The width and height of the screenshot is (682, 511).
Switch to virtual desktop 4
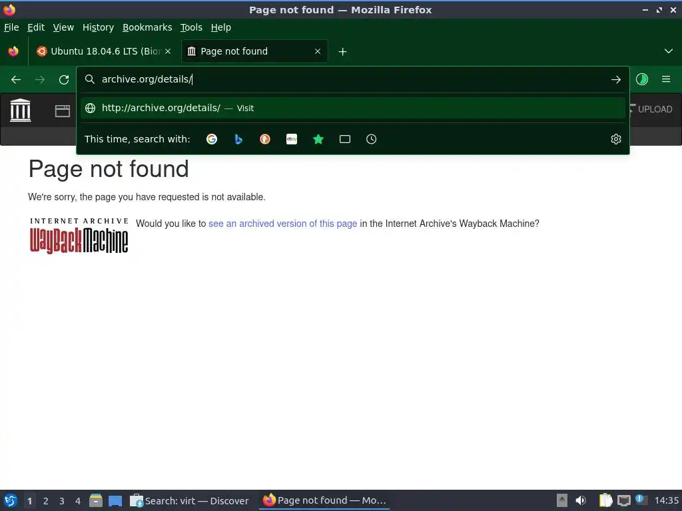(x=78, y=501)
